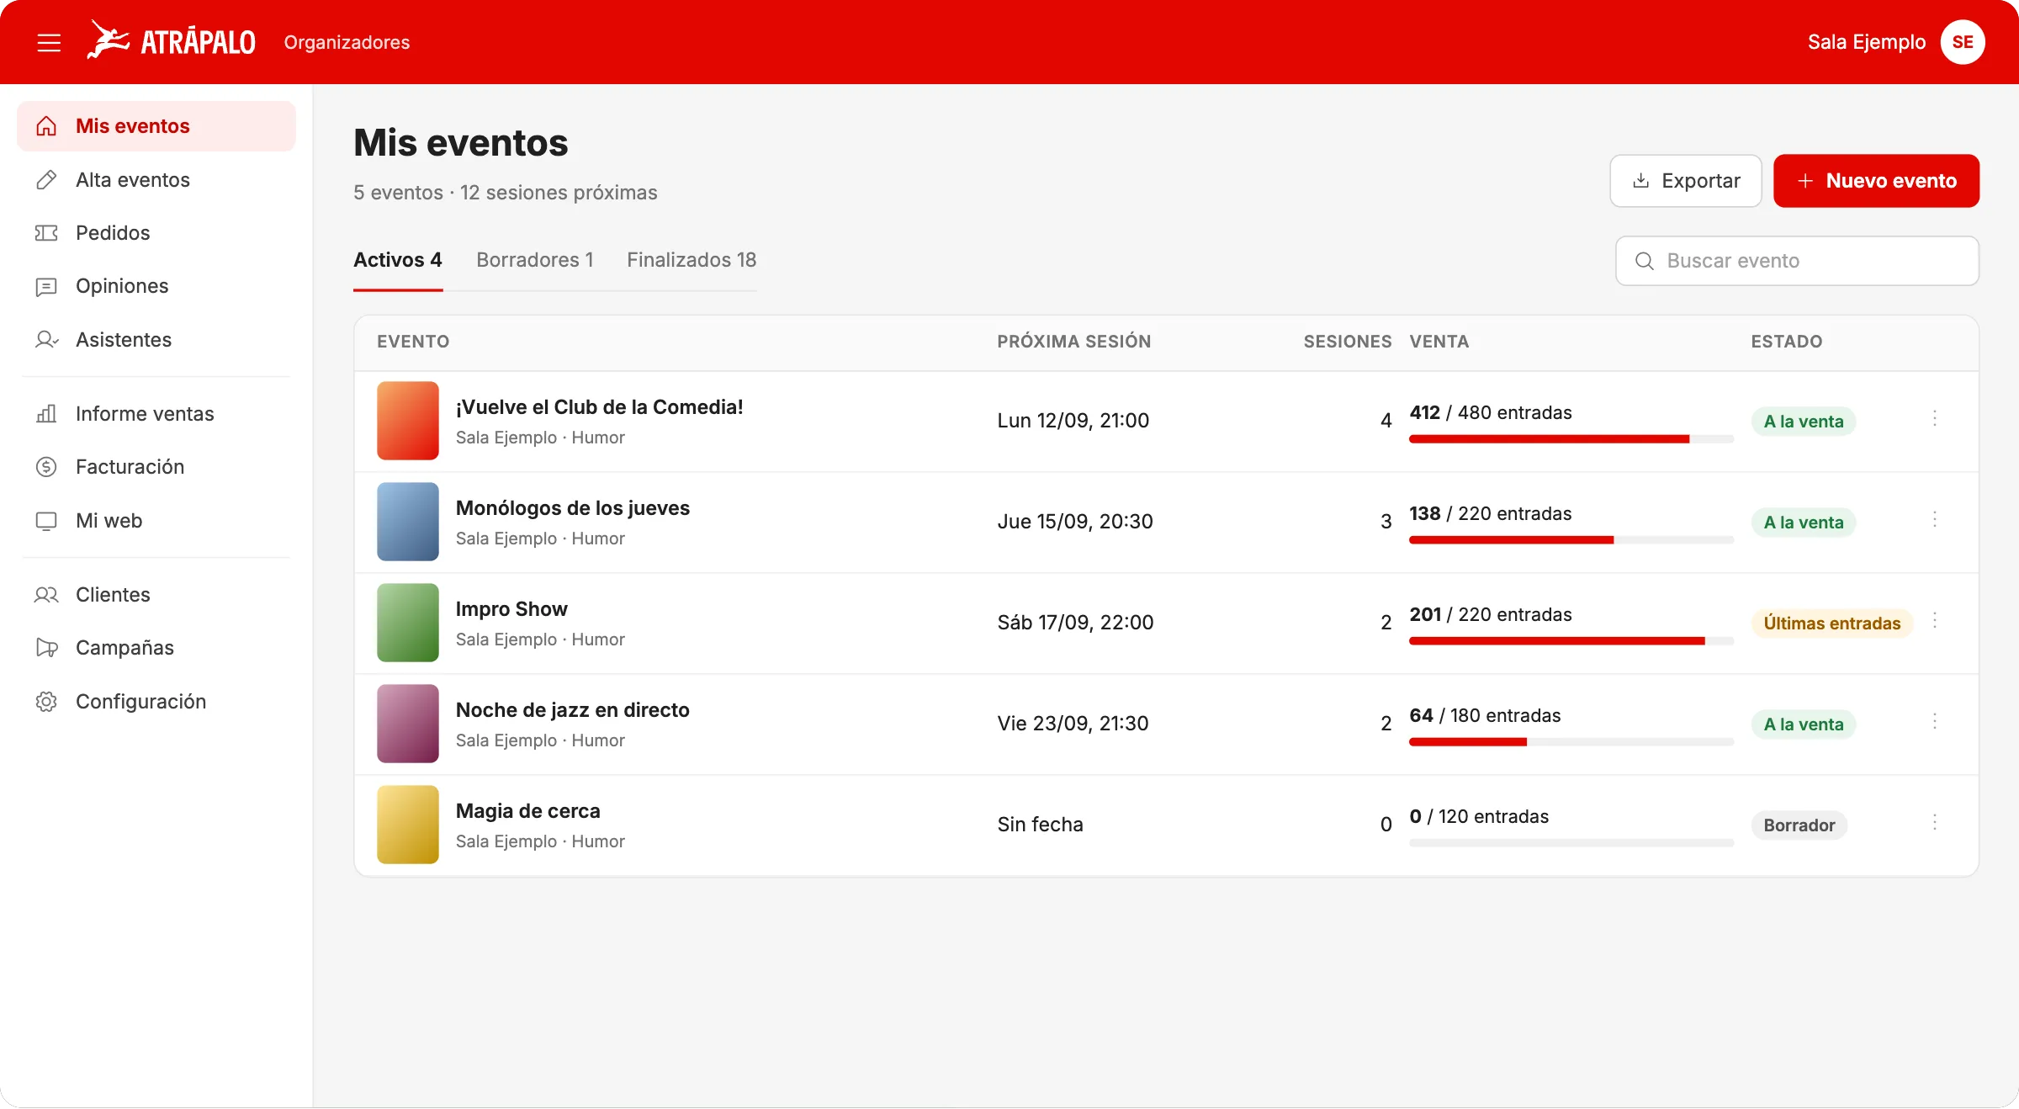2019x1109 pixels.
Task: Open the green Impro Show thumbnail
Action: tap(408, 623)
